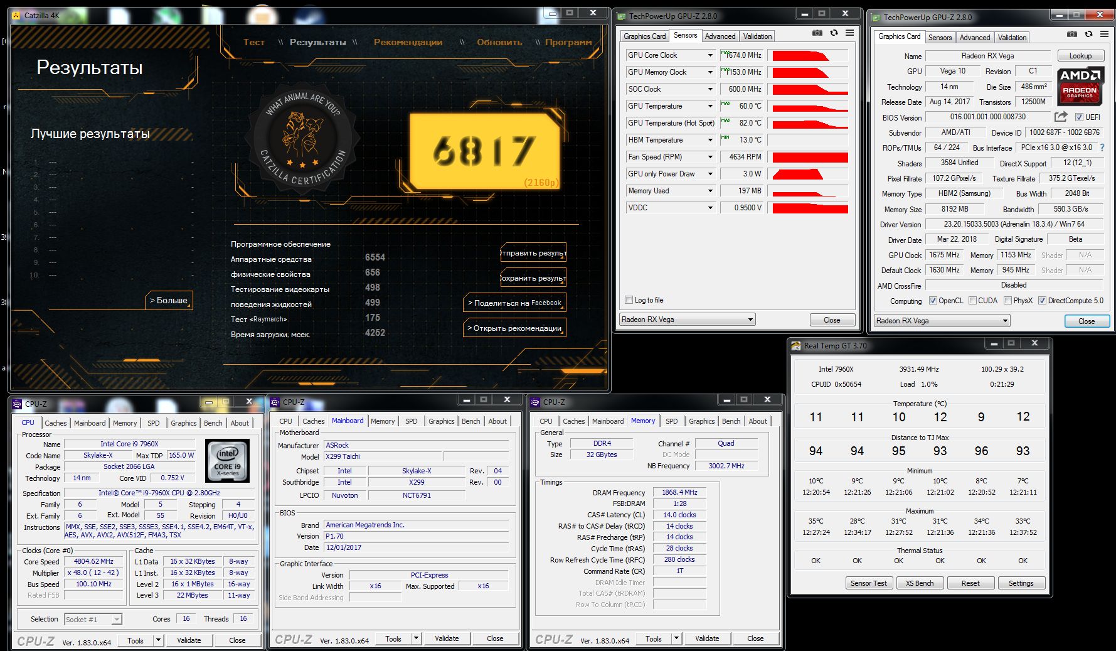Screen dimensions: 1116x651
Task: Click the Catzilla 4K title bar icon
Action: [16, 15]
